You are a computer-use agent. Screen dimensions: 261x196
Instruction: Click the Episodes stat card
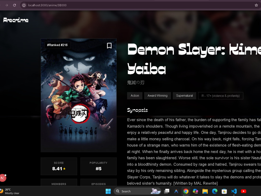coord(99,182)
